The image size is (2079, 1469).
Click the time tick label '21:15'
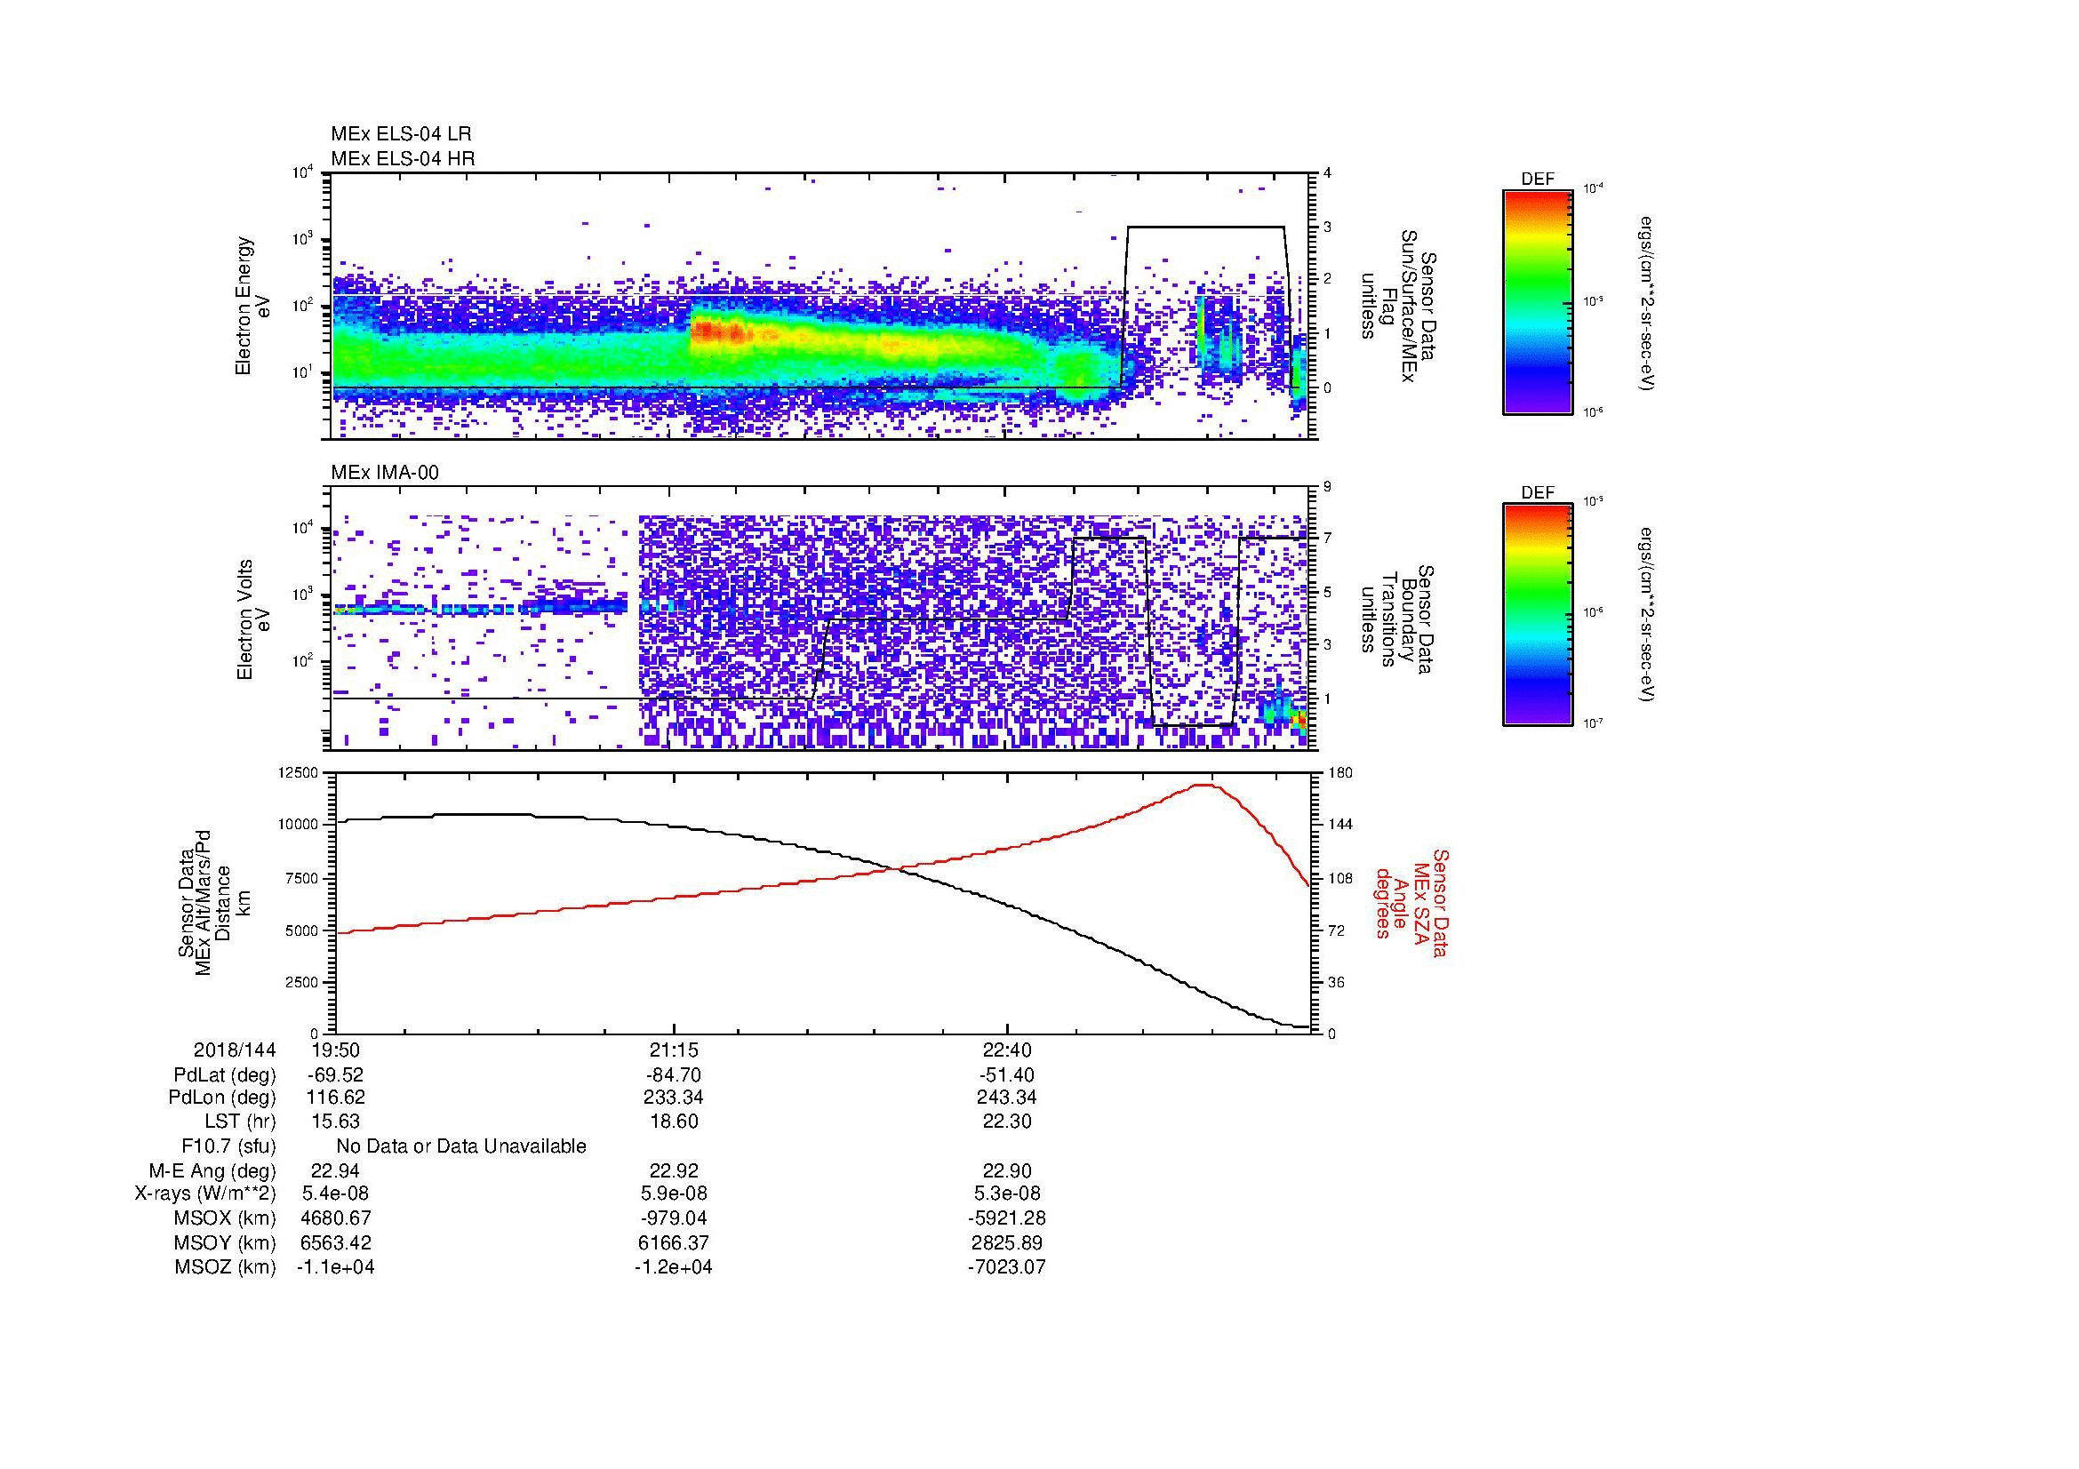click(674, 1050)
